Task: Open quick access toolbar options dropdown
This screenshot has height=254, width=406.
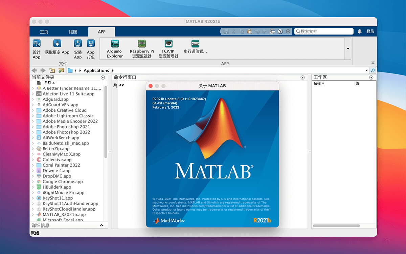Action: (288, 31)
